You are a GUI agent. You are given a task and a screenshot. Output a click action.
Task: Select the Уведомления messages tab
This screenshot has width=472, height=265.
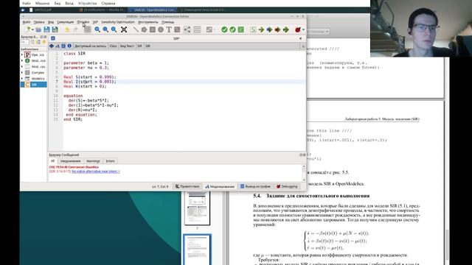click(71, 161)
